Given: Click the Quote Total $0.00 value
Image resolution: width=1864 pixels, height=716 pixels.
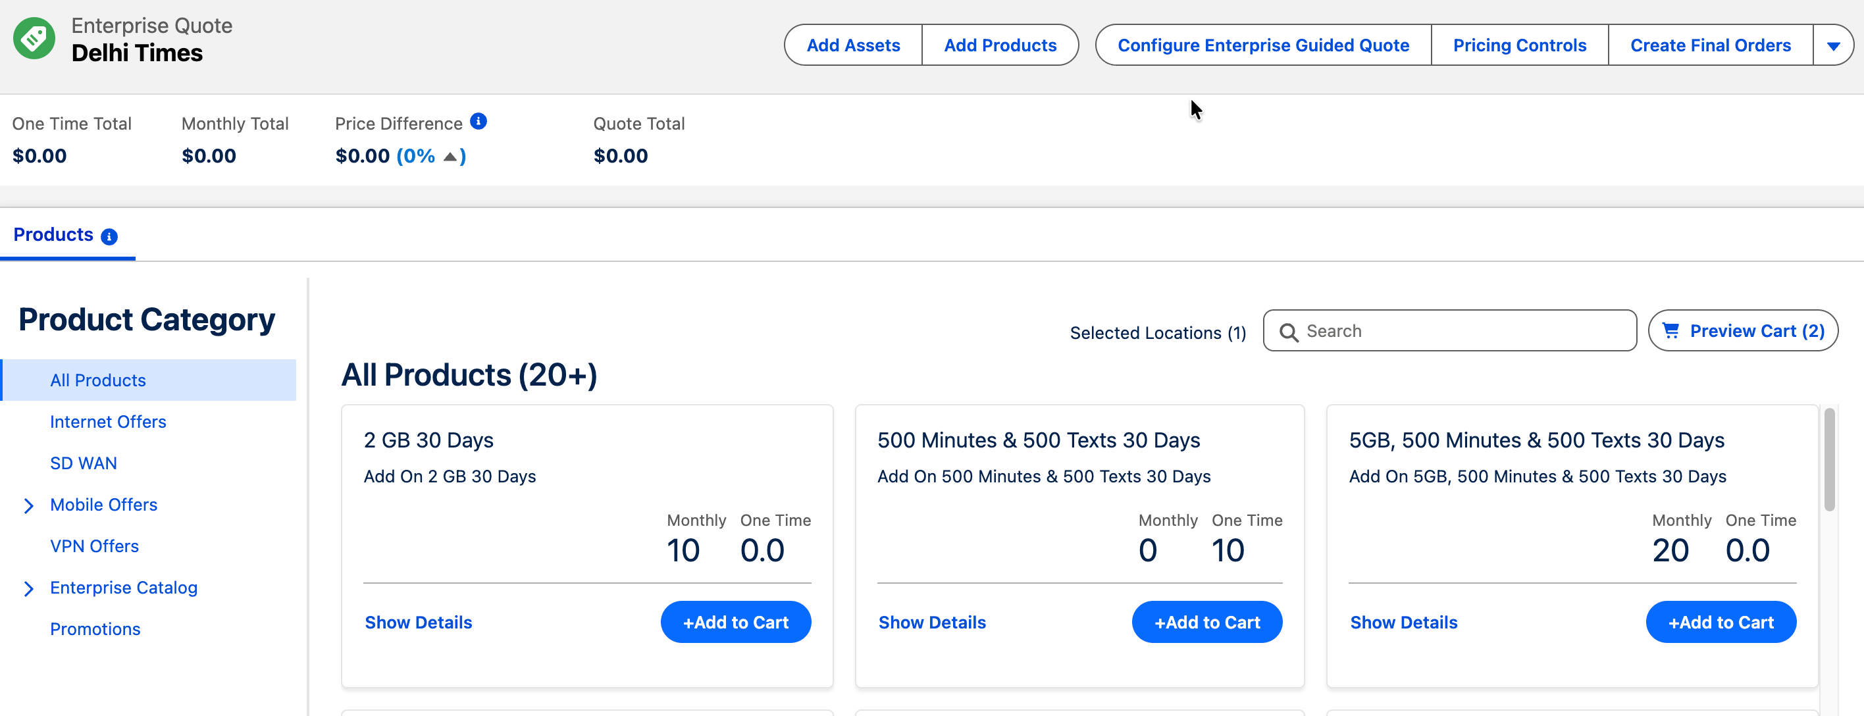Looking at the screenshot, I should click(x=620, y=155).
